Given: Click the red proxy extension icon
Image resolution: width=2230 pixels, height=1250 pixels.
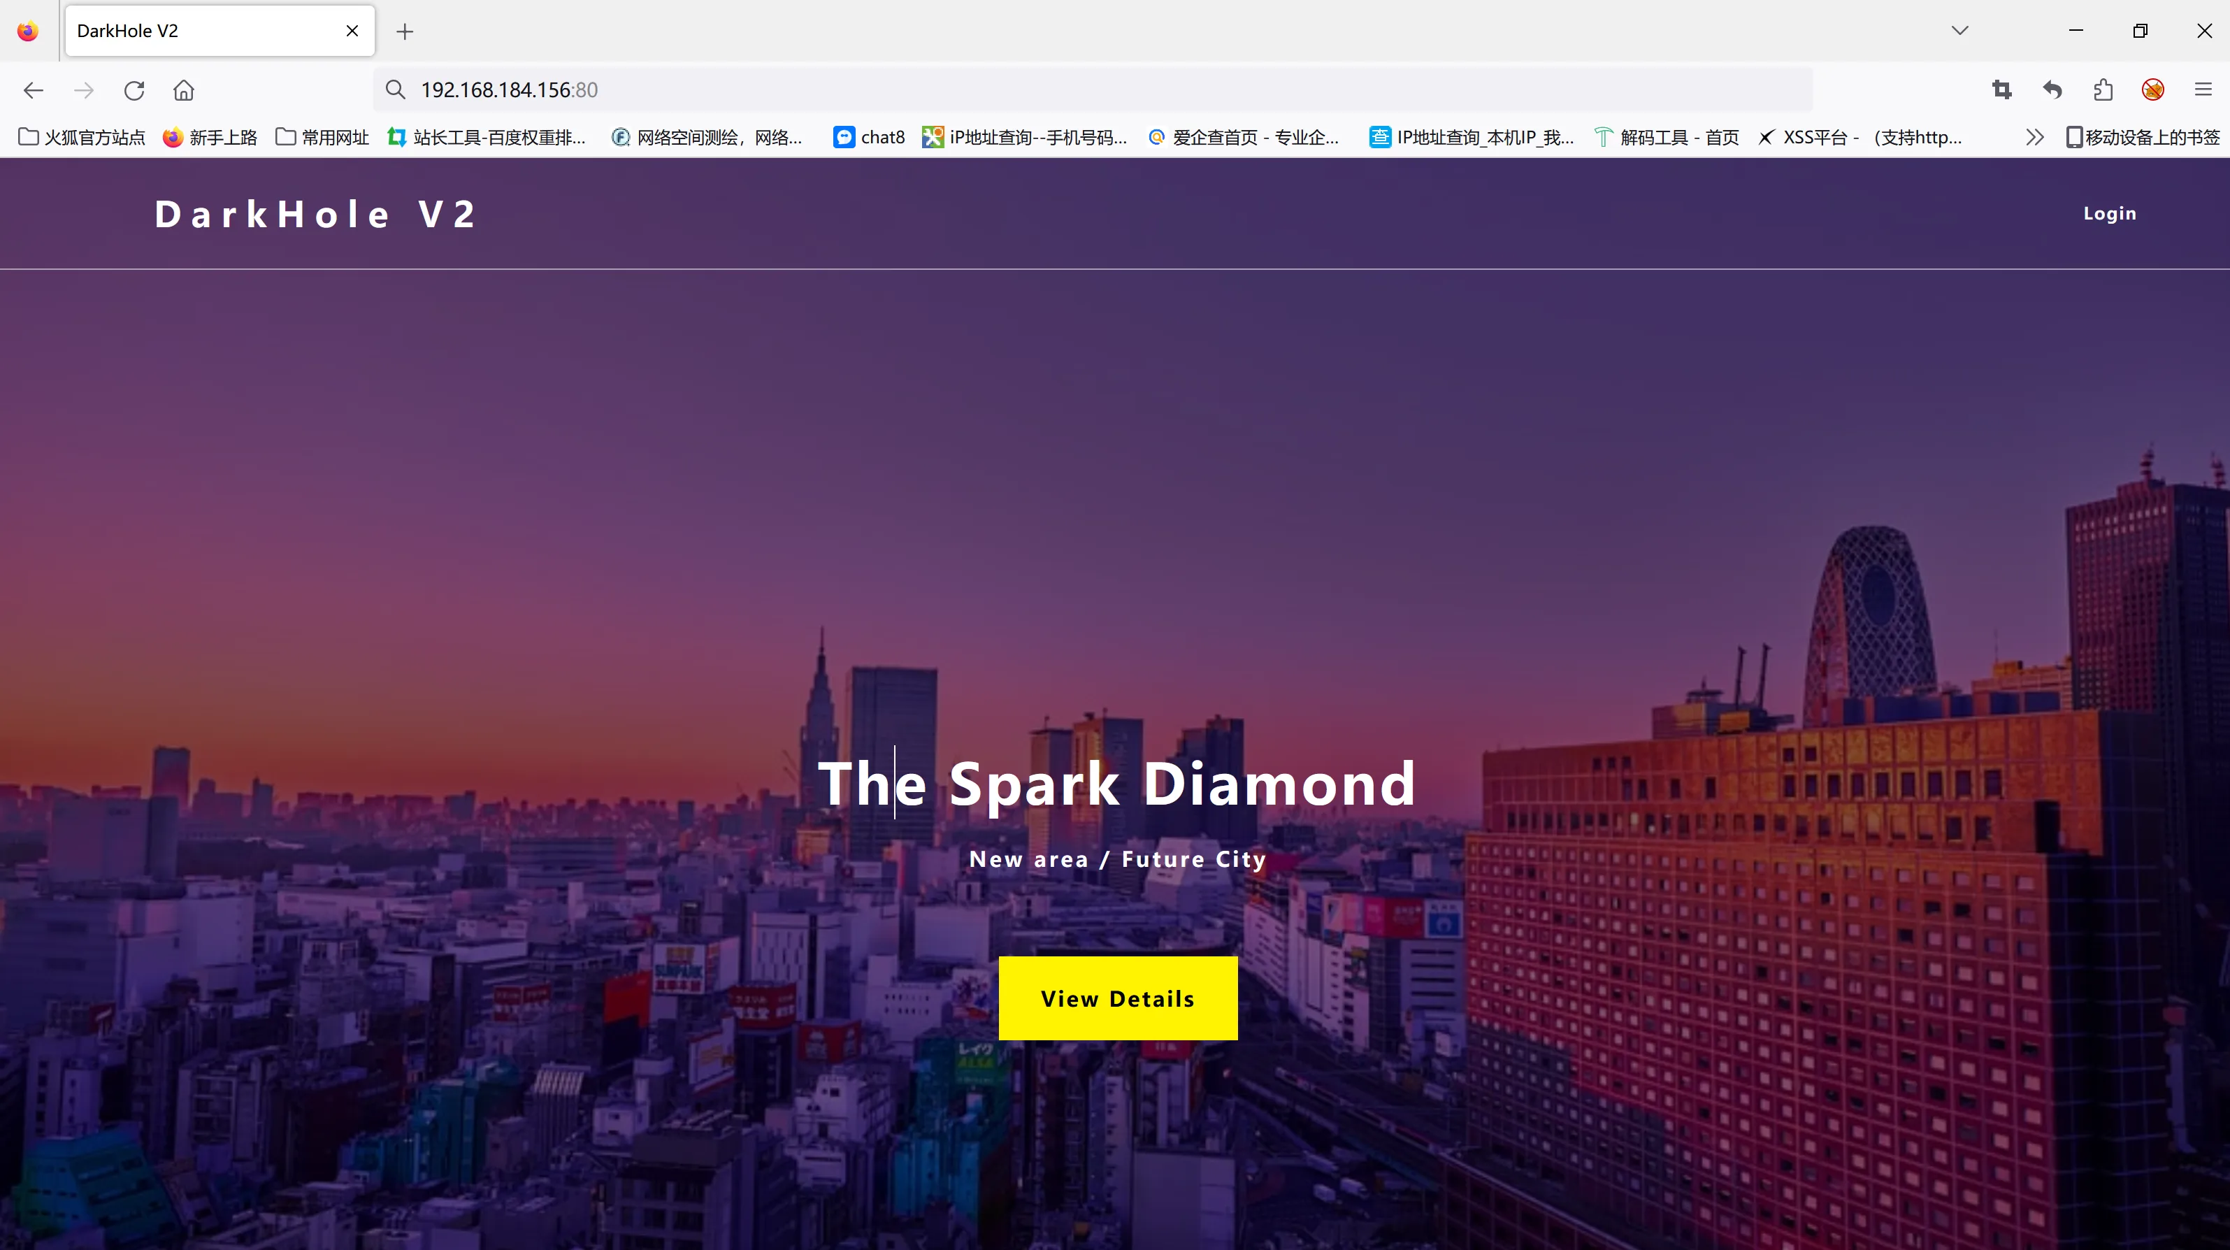Looking at the screenshot, I should click(2153, 90).
